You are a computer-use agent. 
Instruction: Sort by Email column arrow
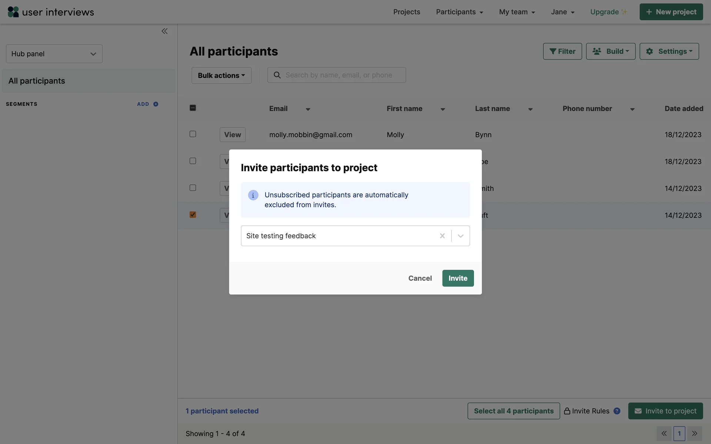pyautogui.click(x=308, y=109)
